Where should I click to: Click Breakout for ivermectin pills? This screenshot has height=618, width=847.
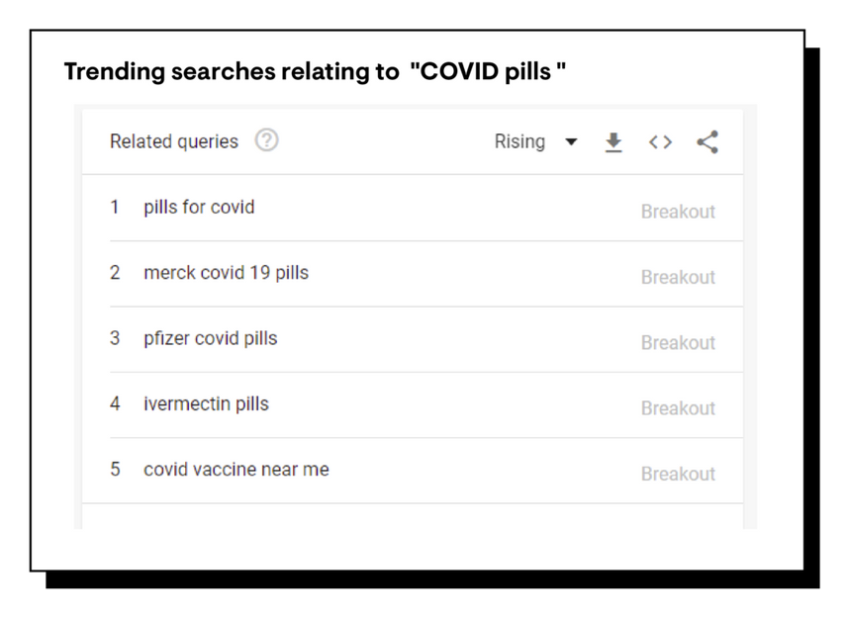tap(679, 407)
